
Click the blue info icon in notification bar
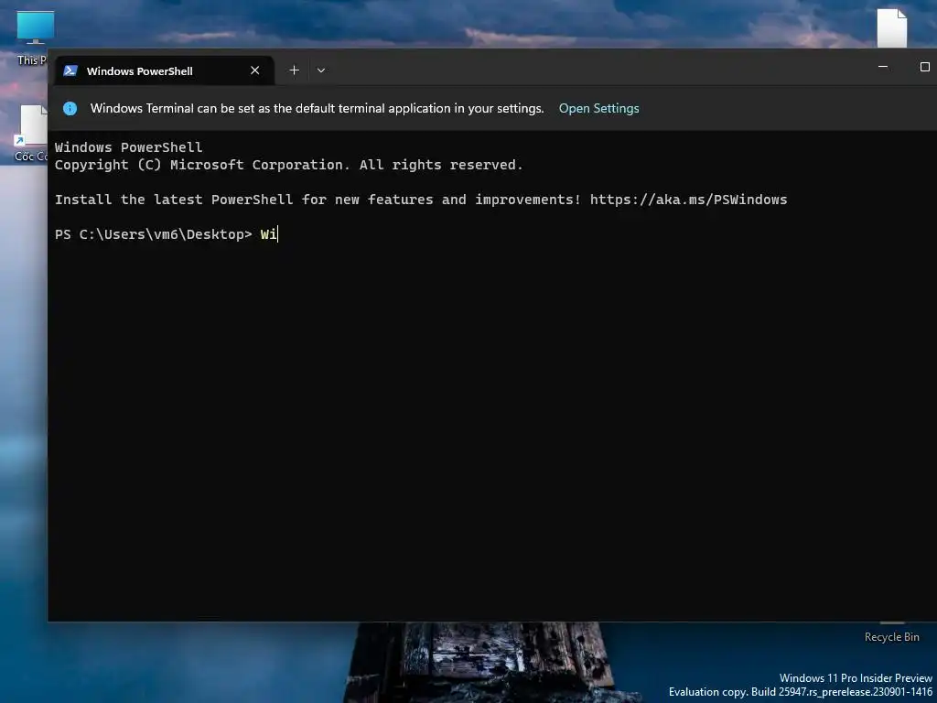click(x=70, y=108)
